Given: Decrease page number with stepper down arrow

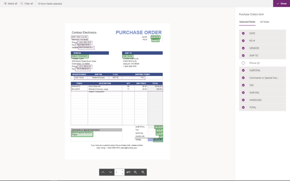Looking at the screenshot, I should pyautogui.click(x=123, y=174).
